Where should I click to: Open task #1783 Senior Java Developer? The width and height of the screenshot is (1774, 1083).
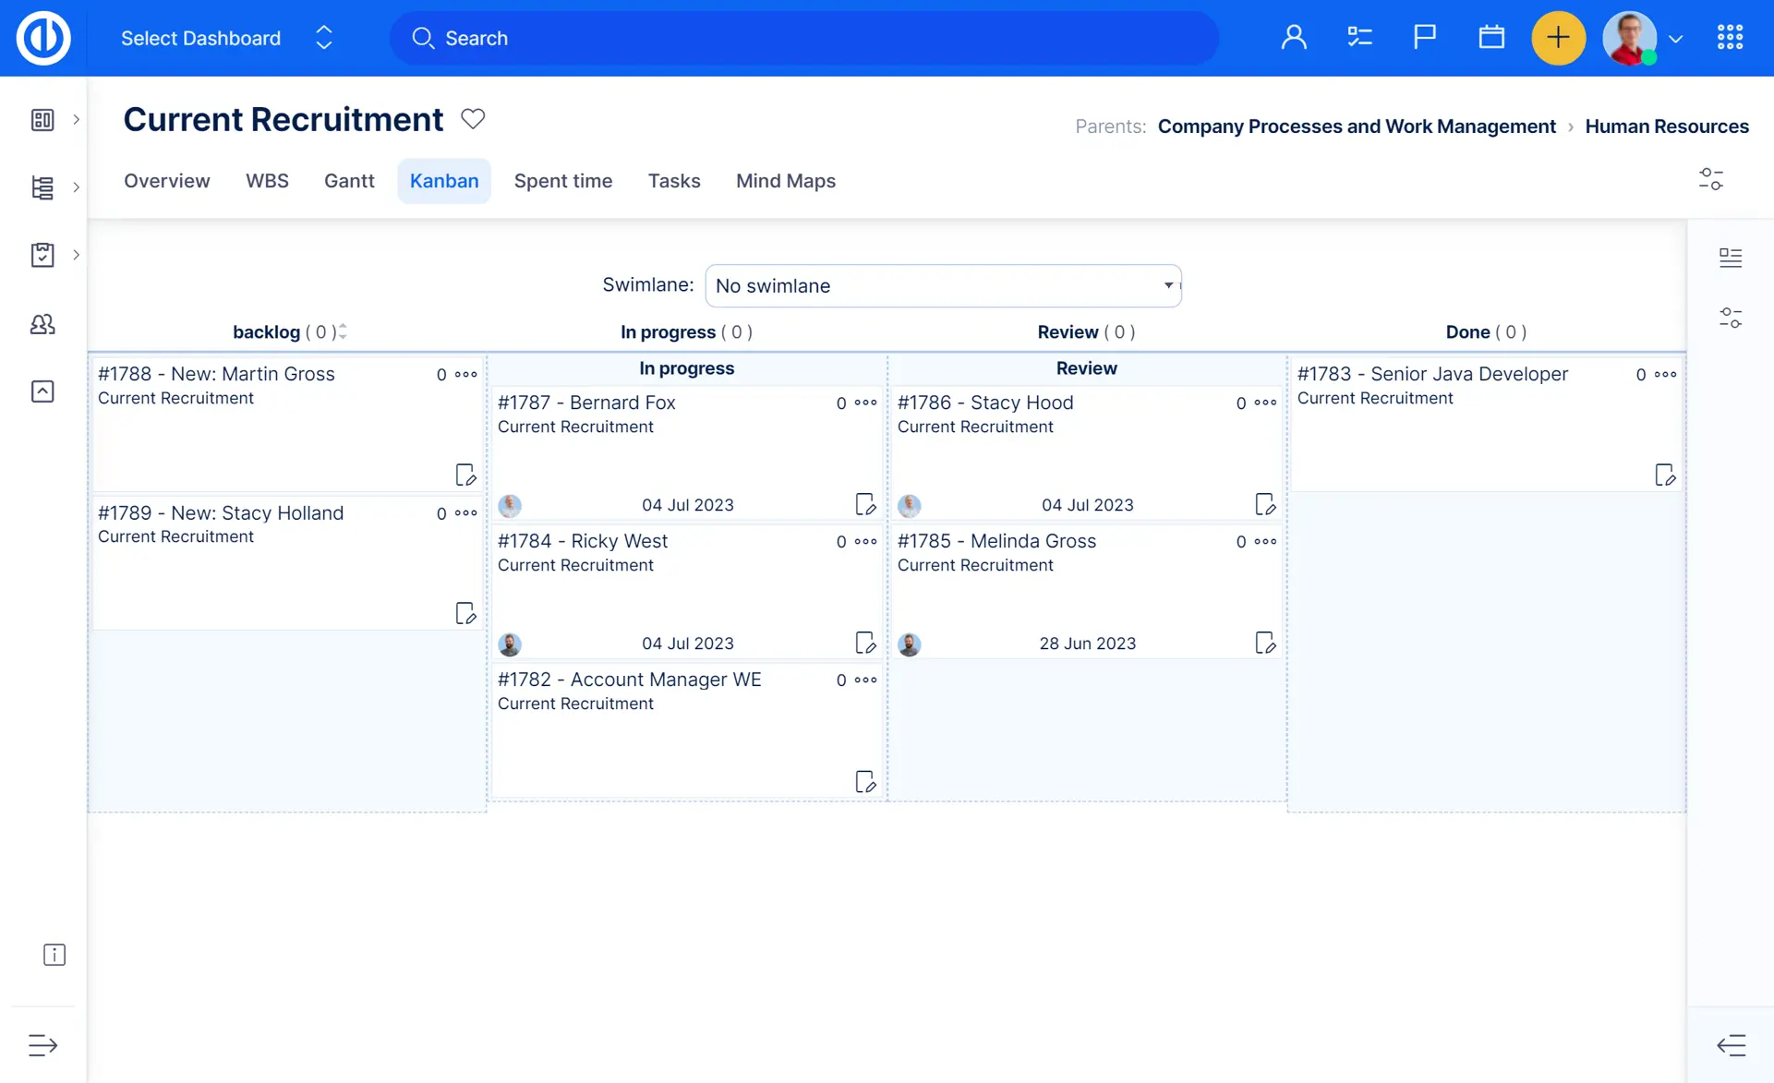click(1431, 374)
